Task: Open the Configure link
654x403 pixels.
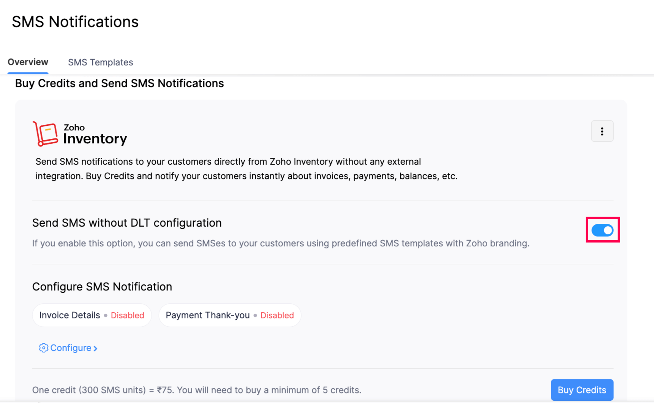Action: (71, 347)
